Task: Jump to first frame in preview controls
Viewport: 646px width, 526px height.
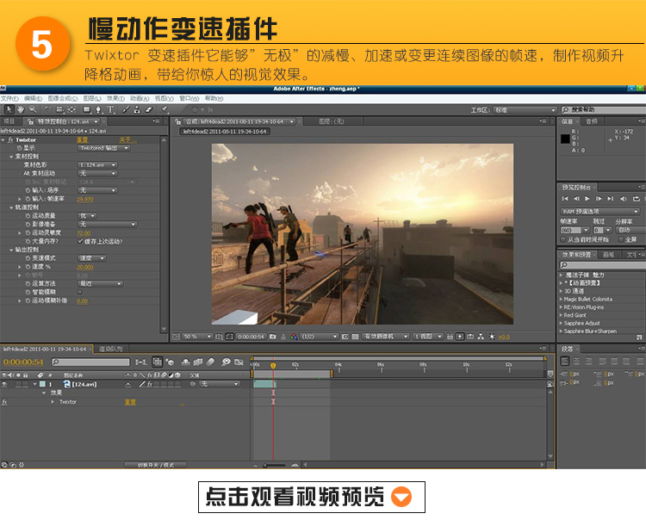Action: tap(566, 199)
